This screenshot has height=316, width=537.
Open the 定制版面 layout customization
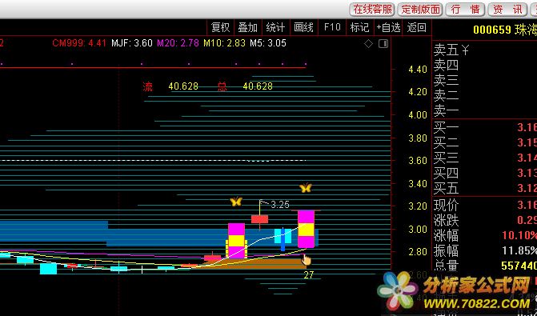tap(421, 10)
